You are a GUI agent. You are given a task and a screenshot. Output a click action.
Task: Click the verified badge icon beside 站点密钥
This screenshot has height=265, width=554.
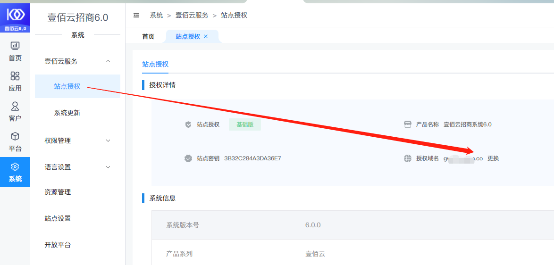point(188,158)
